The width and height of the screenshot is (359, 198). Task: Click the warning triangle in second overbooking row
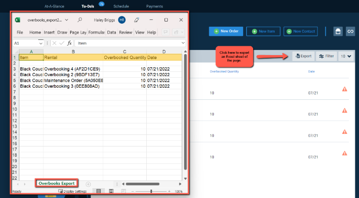[344, 111]
